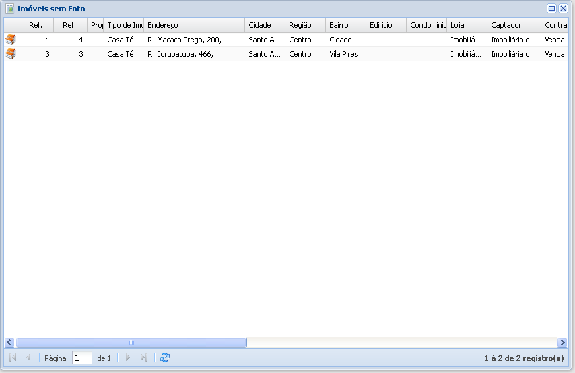Viewport: 575px width, 373px height.
Task: Click the Bairro column header
Action: click(345, 25)
